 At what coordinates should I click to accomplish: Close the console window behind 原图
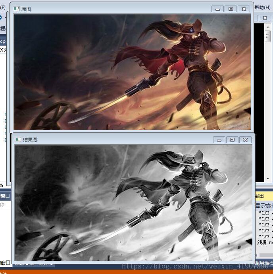click(265, 18)
